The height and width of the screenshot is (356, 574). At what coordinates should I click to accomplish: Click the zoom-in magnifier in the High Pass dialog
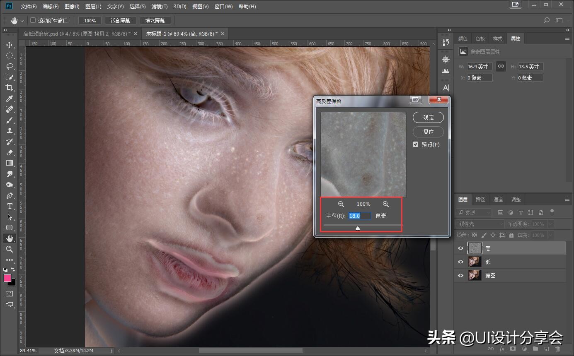pos(386,204)
